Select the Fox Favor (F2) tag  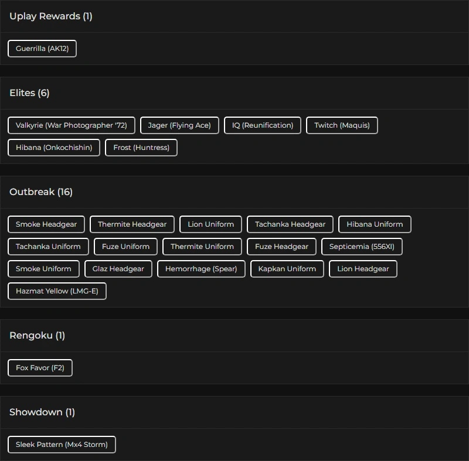tap(40, 368)
